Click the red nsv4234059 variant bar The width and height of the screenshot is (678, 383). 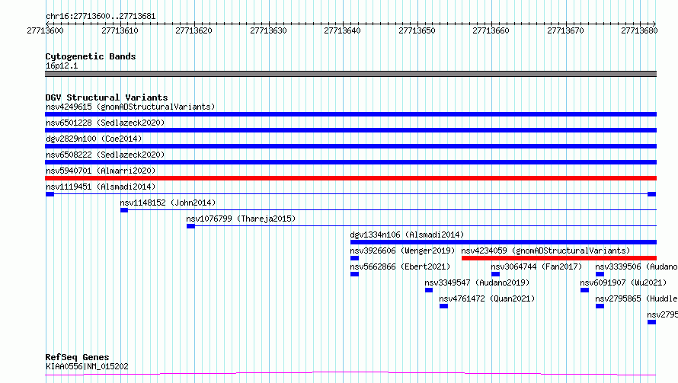[559, 258]
